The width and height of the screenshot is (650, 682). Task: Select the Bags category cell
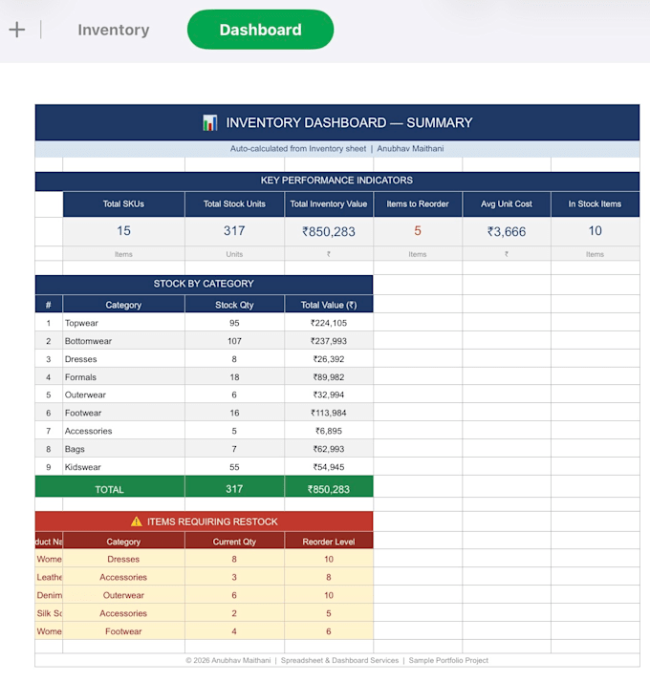click(x=123, y=449)
